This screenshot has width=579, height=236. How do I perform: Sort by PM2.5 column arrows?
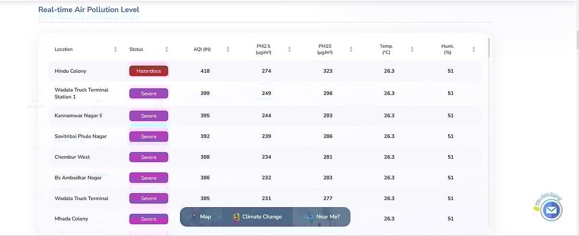pos(289,49)
